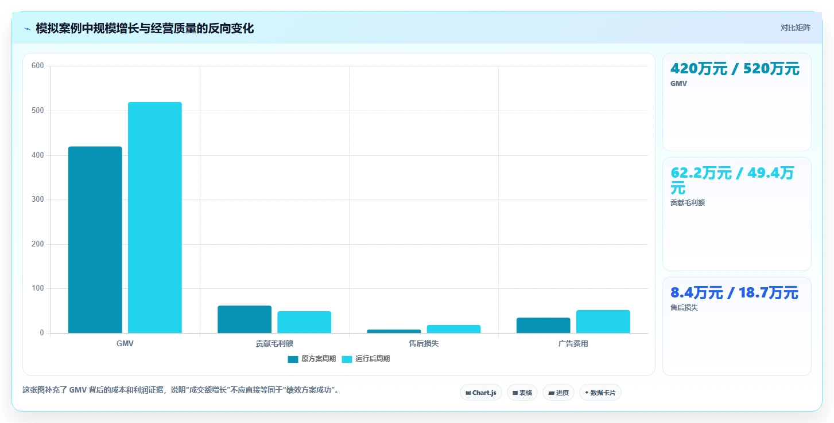Screen dimensions: 834x423
Task: Click the 贡献毛利额 x-axis label
Action: (x=274, y=343)
